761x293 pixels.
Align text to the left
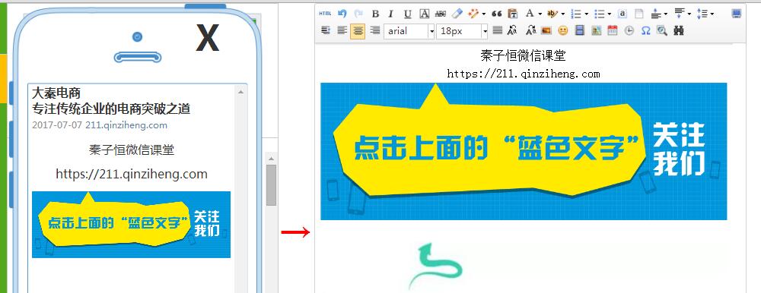342,30
